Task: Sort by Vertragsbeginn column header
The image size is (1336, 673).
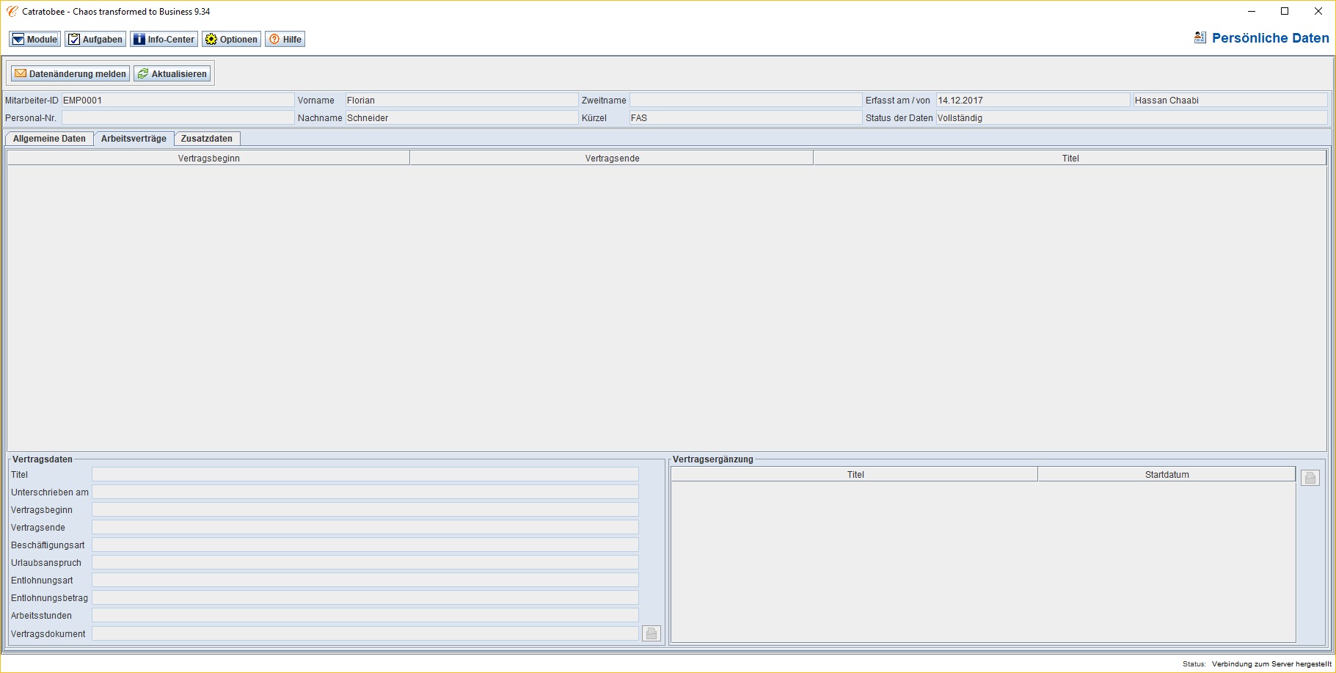Action: [x=208, y=159]
